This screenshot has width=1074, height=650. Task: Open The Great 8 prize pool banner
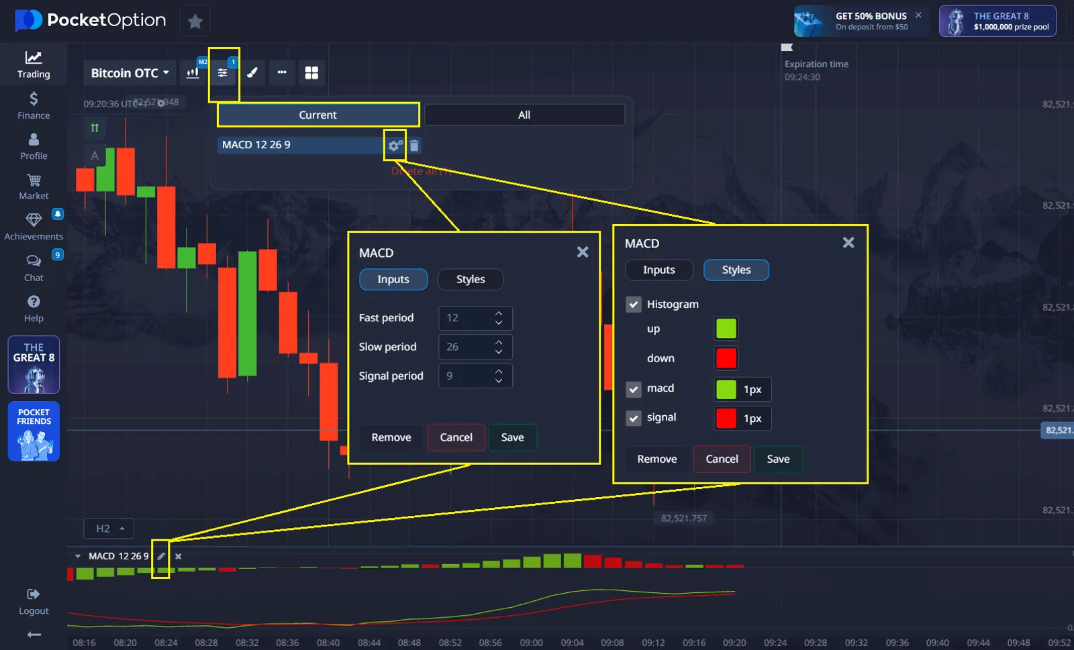point(997,21)
